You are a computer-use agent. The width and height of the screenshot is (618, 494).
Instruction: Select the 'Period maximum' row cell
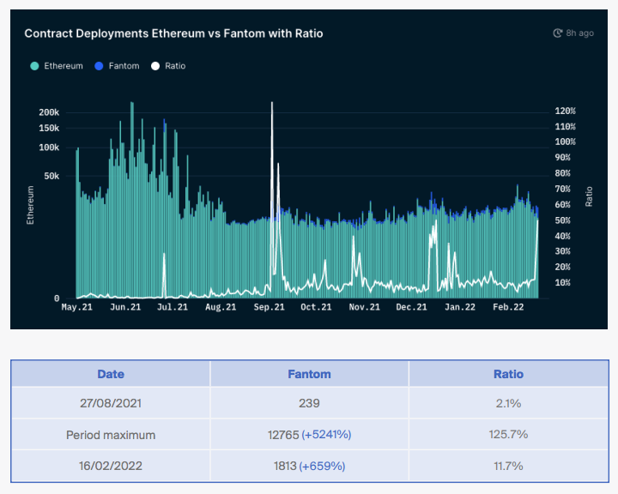(111, 435)
